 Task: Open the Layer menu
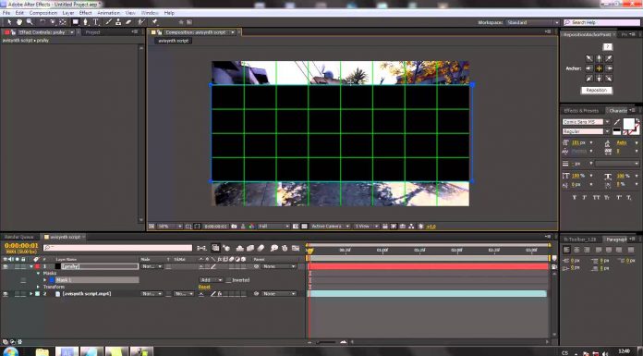pos(68,13)
